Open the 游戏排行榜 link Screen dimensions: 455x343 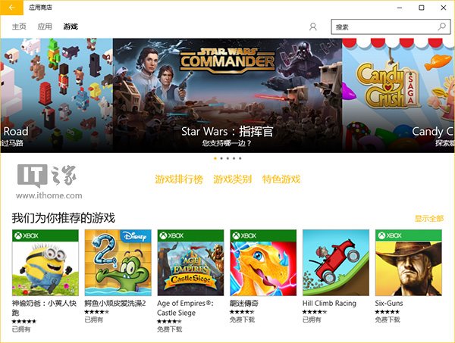[x=179, y=179]
